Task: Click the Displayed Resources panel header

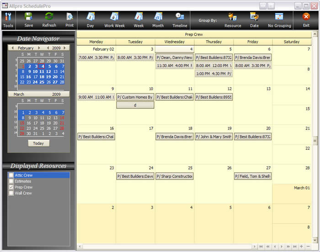Action: pos(38,166)
